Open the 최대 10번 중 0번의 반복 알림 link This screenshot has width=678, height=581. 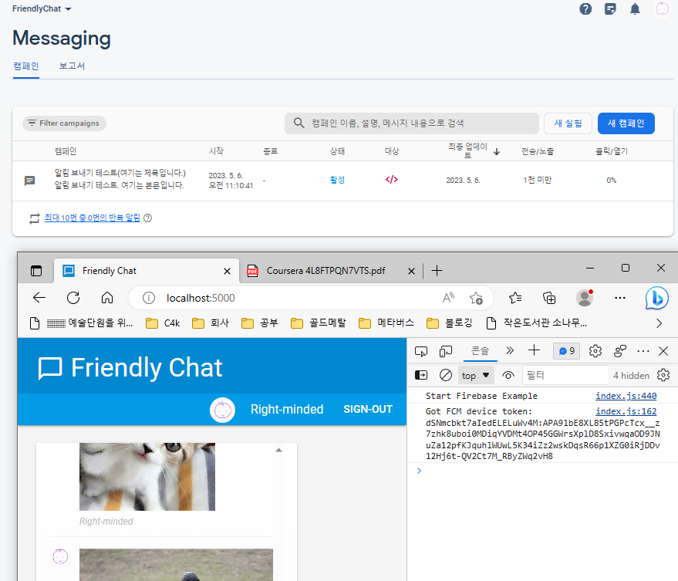point(92,218)
